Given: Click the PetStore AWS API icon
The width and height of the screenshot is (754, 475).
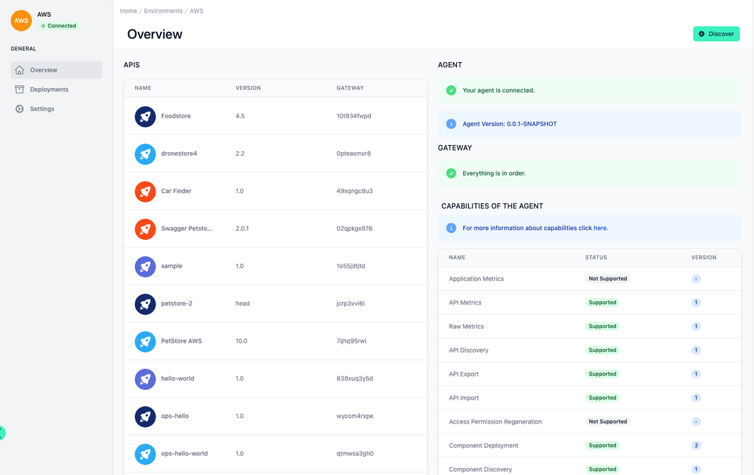Looking at the screenshot, I should pos(144,341).
